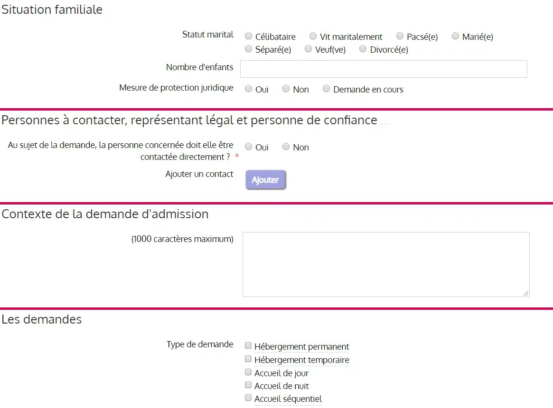This screenshot has width=553, height=408.
Task: Choose the Veuf(ve) option
Action: click(x=308, y=49)
